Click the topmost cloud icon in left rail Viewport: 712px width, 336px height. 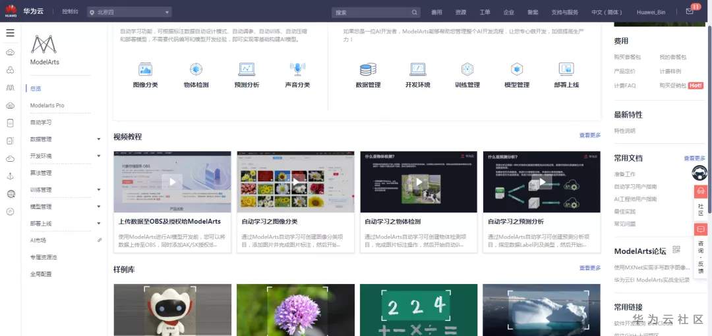[x=10, y=53]
